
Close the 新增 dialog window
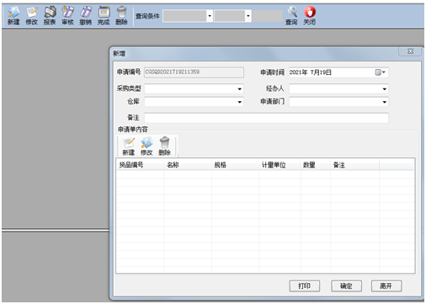(x=410, y=51)
